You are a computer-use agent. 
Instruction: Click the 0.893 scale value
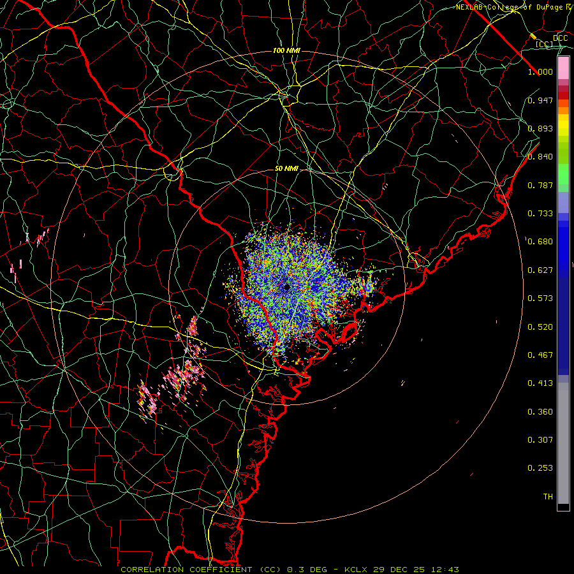540,128
